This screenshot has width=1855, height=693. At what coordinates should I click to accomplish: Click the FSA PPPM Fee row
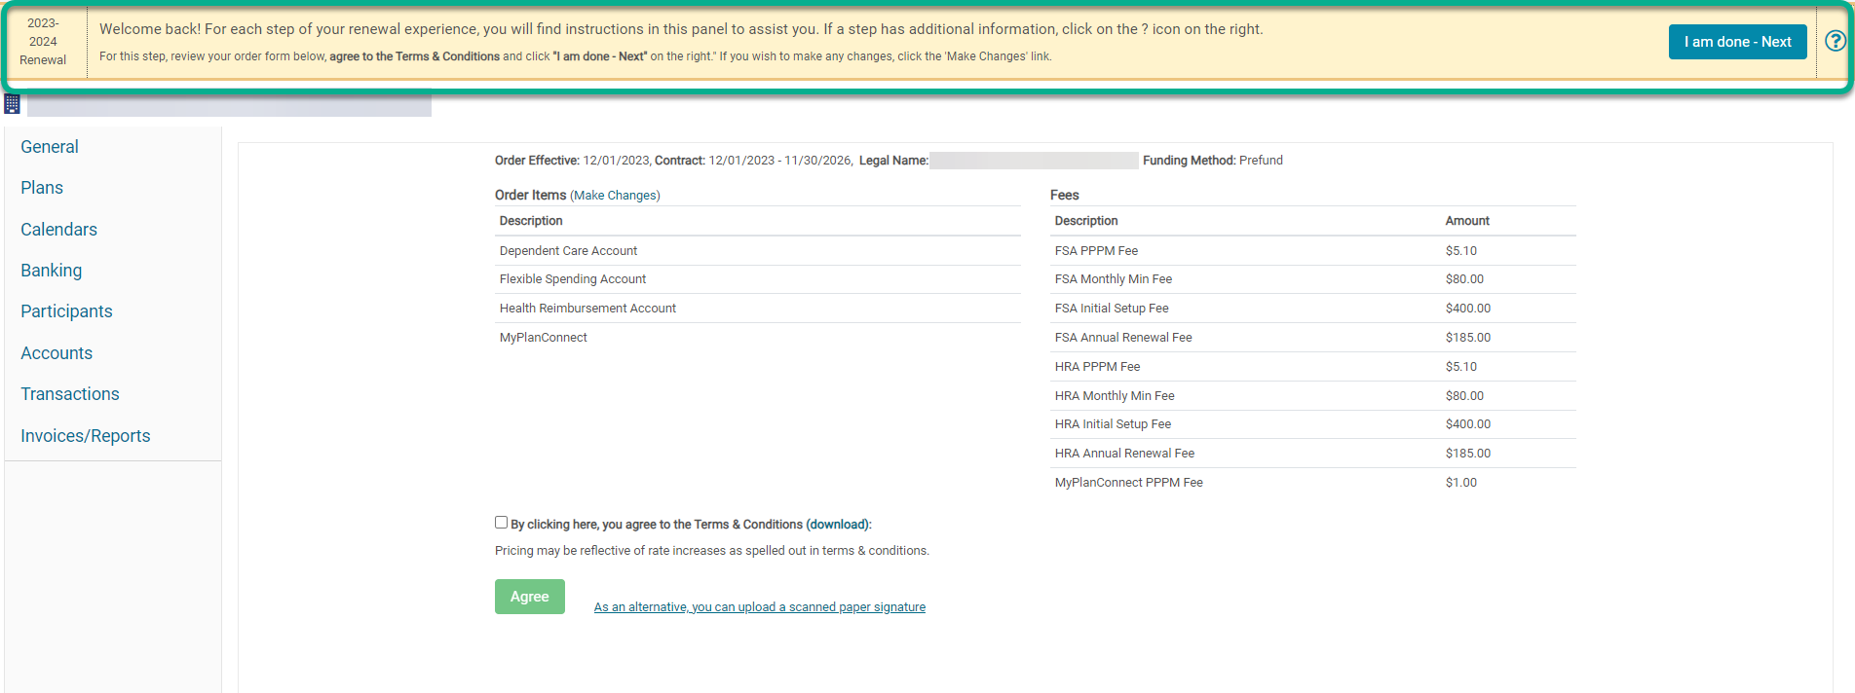pyautogui.click(x=1313, y=251)
